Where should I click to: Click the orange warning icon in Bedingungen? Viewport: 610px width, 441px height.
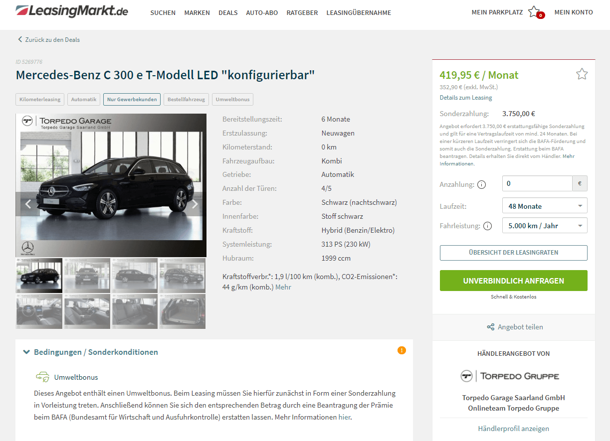click(402, 350)
